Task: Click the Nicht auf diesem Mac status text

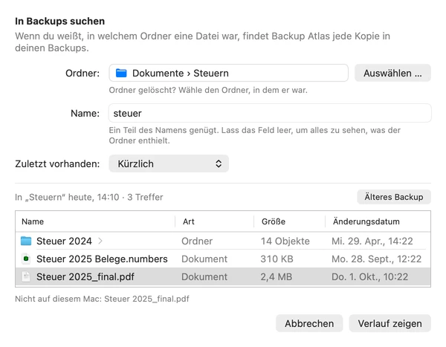Action: pyautogui.click(x=102, y=299)
